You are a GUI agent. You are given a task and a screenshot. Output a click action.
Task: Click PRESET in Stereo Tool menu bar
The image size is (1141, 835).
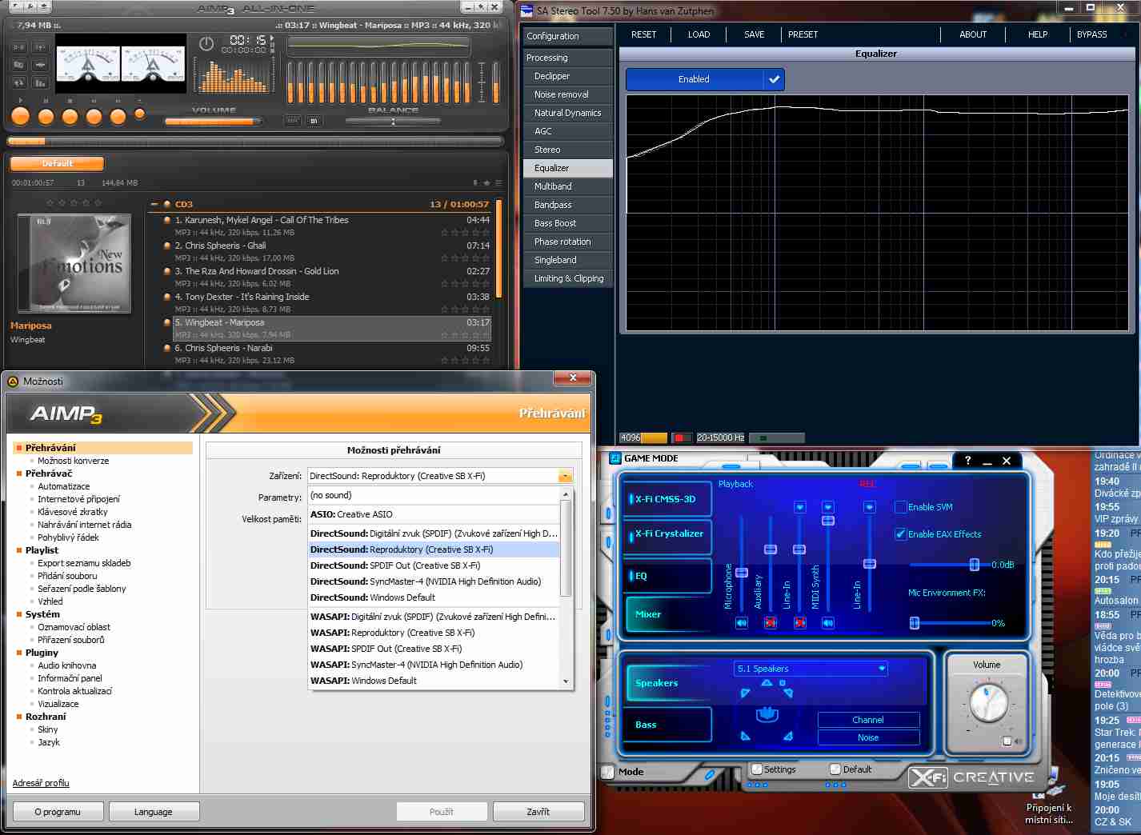(x=803, y=34)
